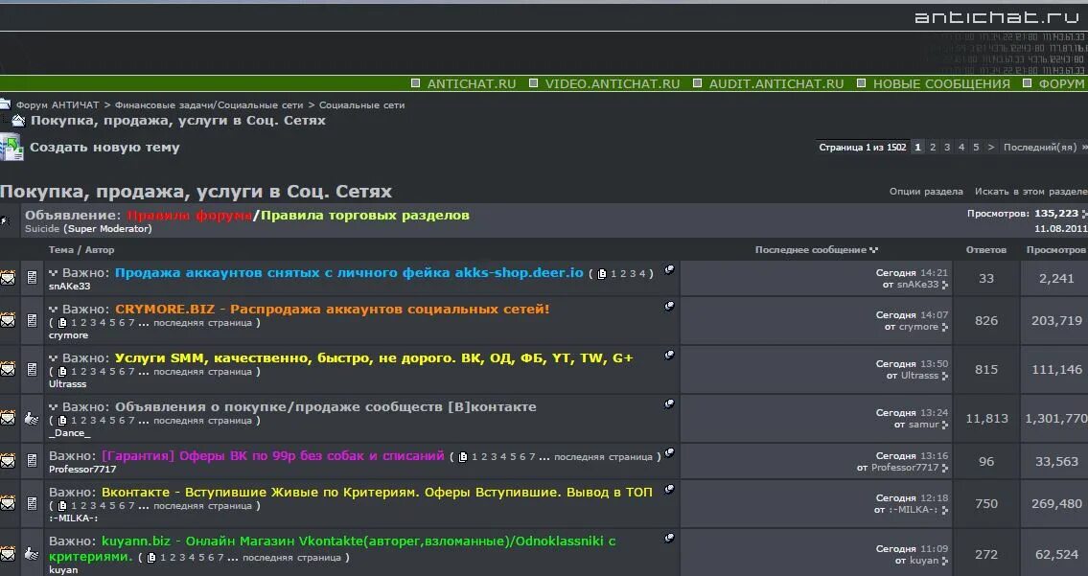
Task: Open Правила торговых разделов link
Action: [365, 215]
